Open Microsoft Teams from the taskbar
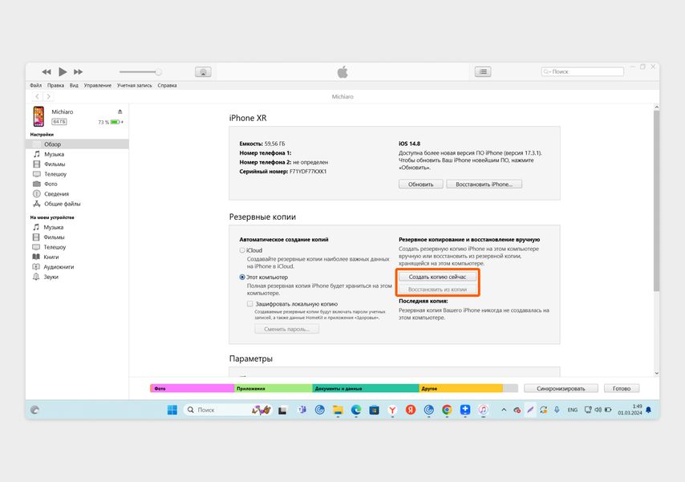Screen dimensions: 685x482 coord(302,410)
